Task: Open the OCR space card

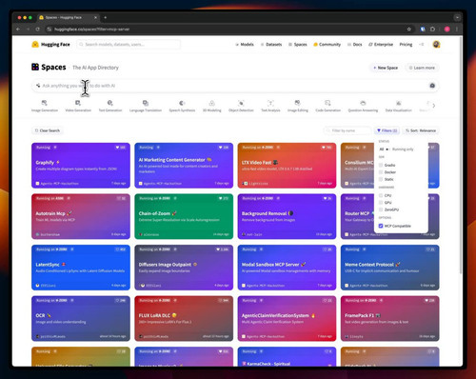Action: coord(81,318)
